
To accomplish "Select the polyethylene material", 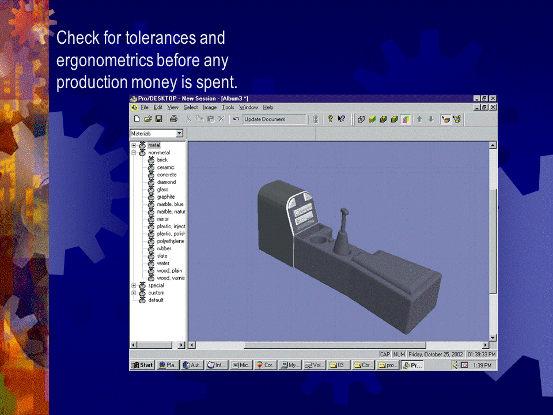I will click(171, 241).
